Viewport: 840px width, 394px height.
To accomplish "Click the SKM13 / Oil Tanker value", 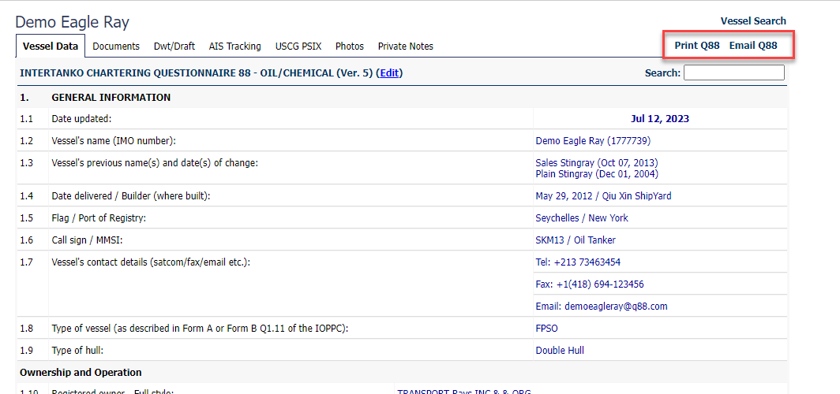I will pos(576,240).
